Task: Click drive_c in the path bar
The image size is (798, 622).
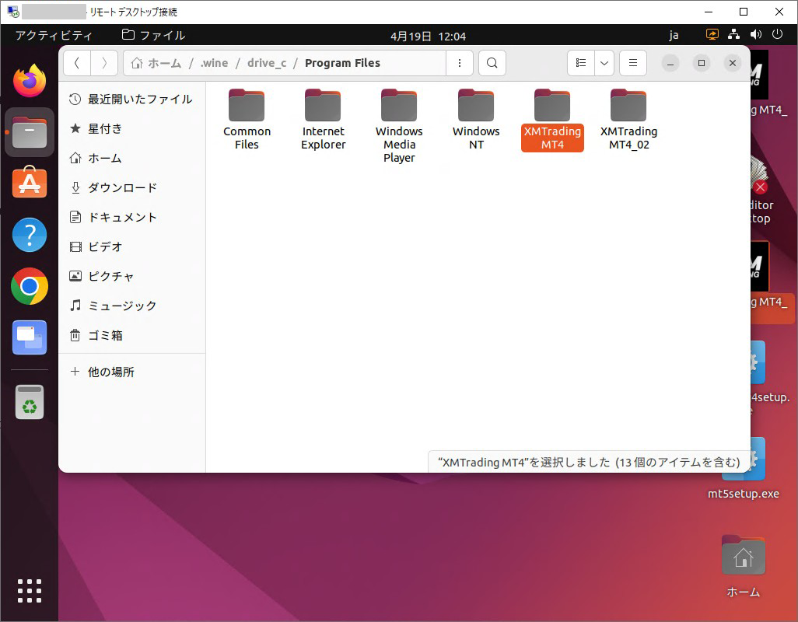Action: click(267, 63)
